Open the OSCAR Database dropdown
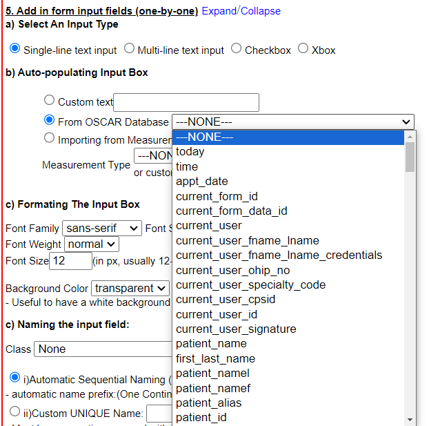The height and width of the screenshot is (426, 429). tap(292, 122)
